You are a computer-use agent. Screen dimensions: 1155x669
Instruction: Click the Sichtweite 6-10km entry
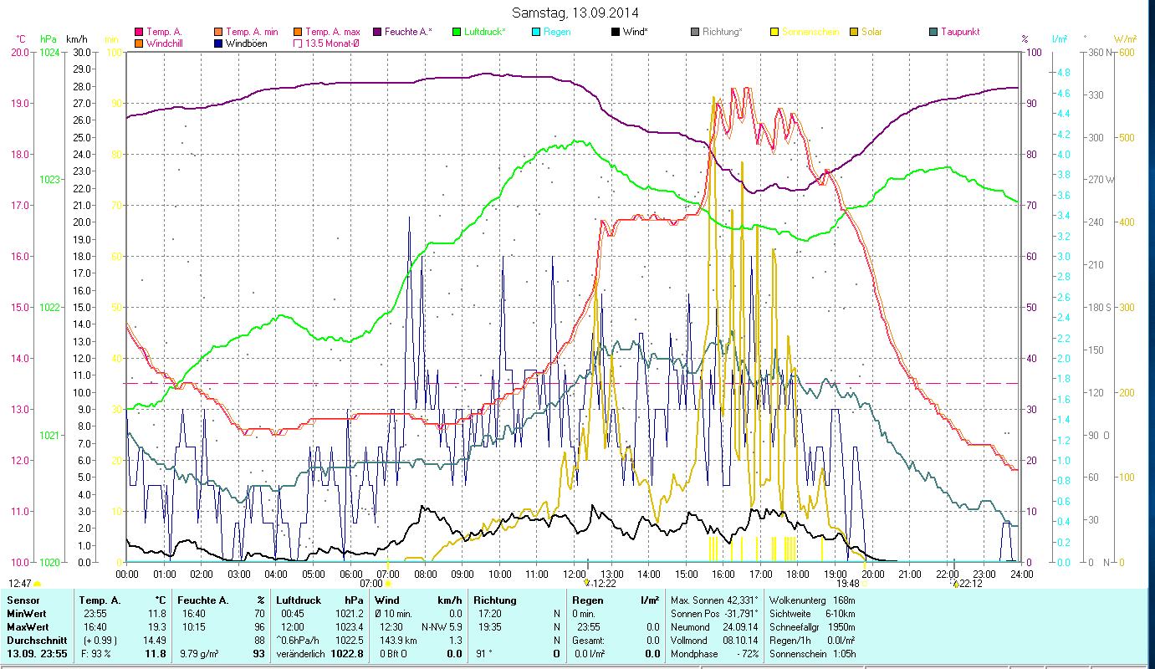point(811,613)
